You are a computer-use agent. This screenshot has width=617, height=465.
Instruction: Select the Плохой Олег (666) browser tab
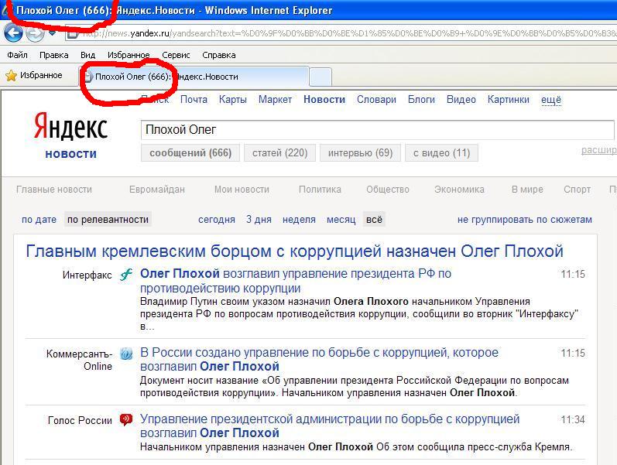coord(194,77)
